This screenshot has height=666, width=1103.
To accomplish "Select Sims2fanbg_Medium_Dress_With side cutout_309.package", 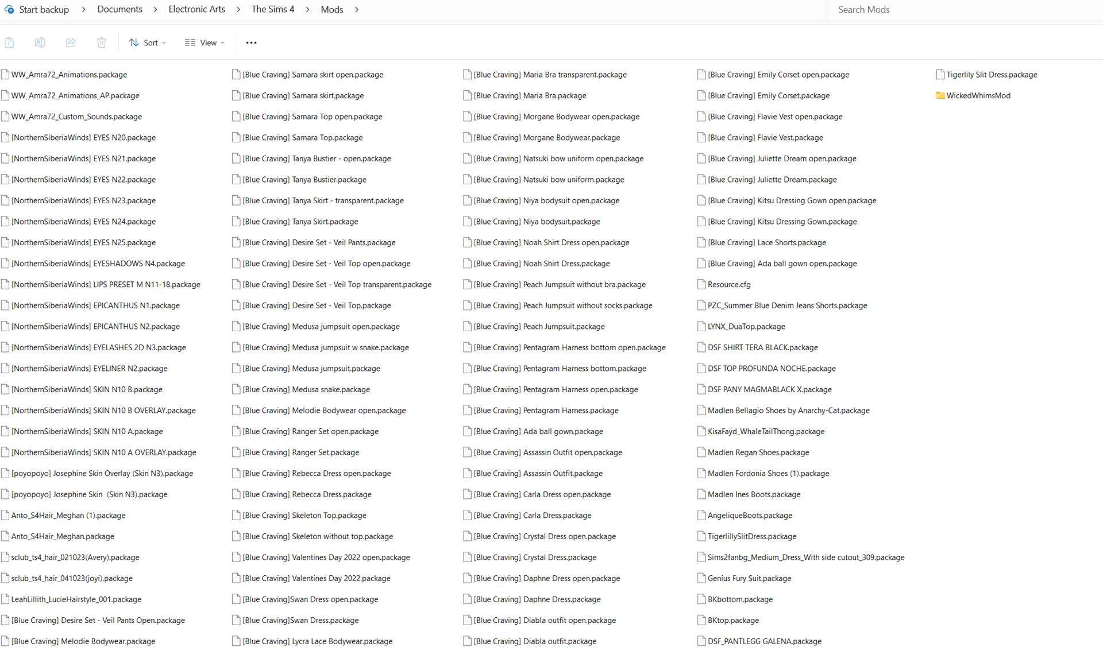I will [x=801, y=557].
